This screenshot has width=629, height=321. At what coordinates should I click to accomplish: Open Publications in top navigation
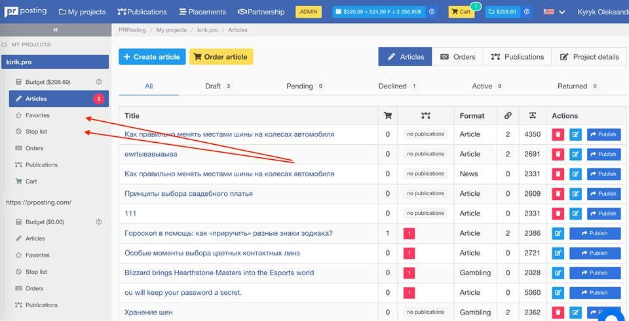point(142,12)
